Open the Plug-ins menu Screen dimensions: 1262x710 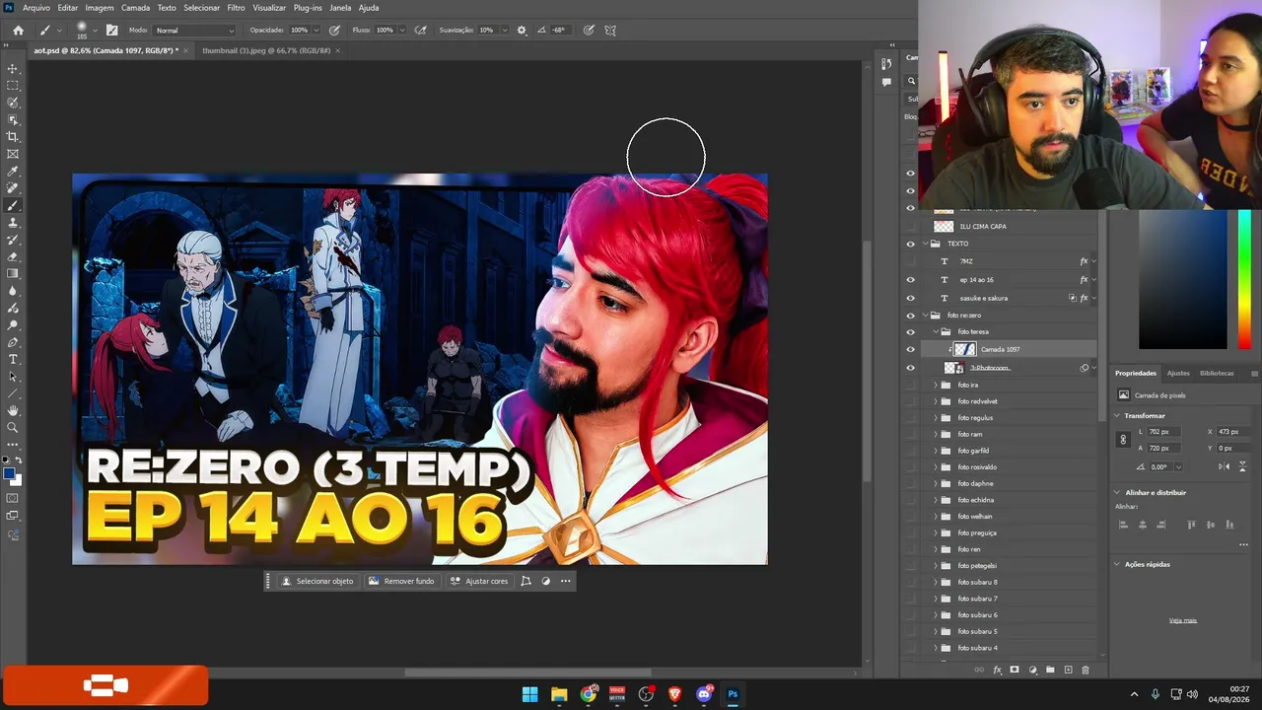tap(308, 8)
